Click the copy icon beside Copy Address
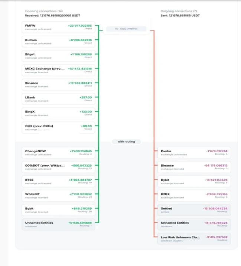The image size is (241, 266). tap(116, 29)
